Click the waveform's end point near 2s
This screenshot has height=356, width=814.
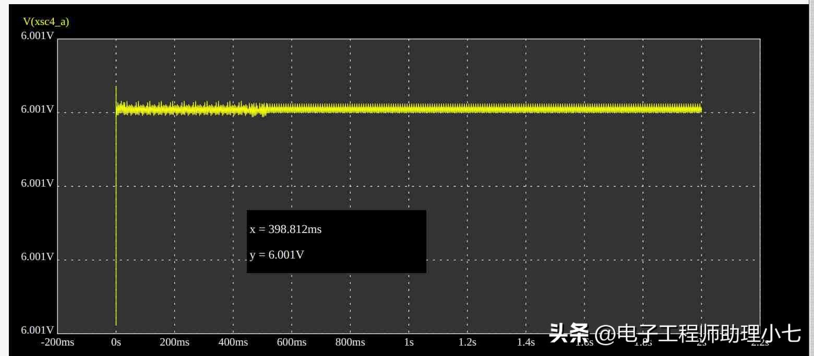pyautogui.click(x=700, y=108)
